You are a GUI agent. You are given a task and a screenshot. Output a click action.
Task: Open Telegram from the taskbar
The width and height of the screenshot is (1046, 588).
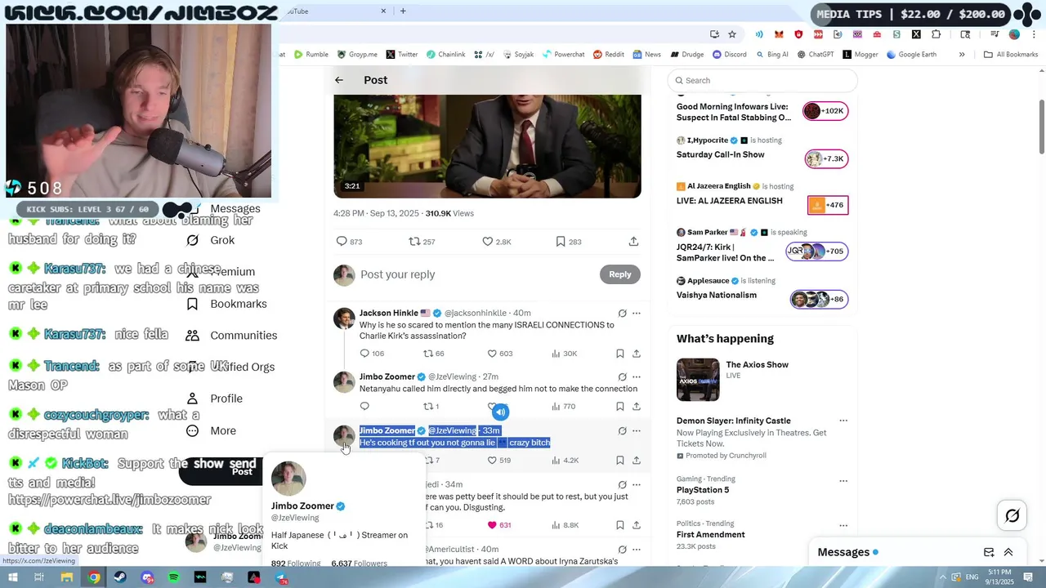(280, 577)
